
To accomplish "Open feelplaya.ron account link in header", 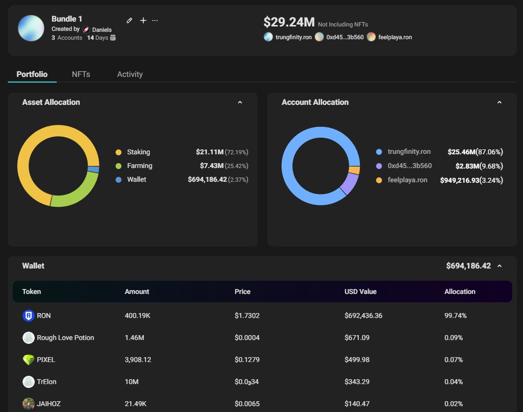I will click(395, 37).
